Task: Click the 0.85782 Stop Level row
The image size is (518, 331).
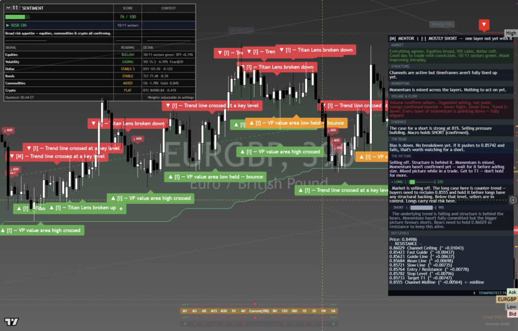Action: [x=422, y=273]
